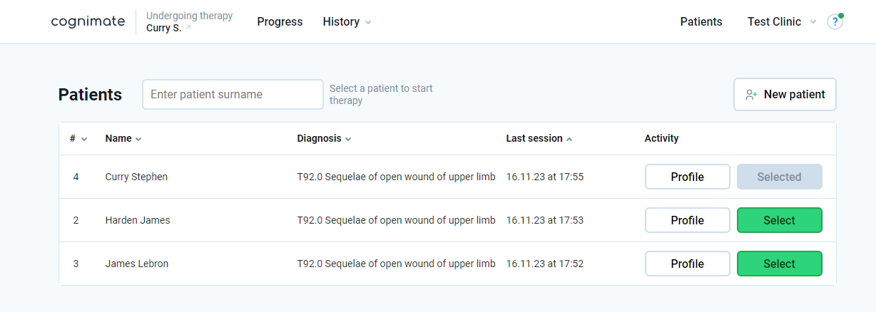This screenshot has width=876, height=312.
Task: Sort patients by Name column
Action: pos(123,139)
